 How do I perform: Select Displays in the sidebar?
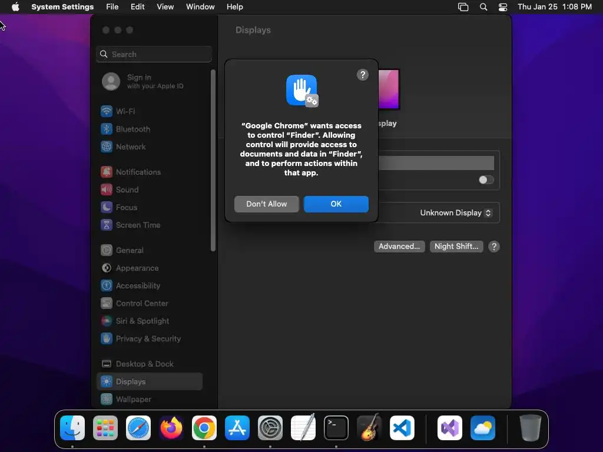tap(149, 381)
